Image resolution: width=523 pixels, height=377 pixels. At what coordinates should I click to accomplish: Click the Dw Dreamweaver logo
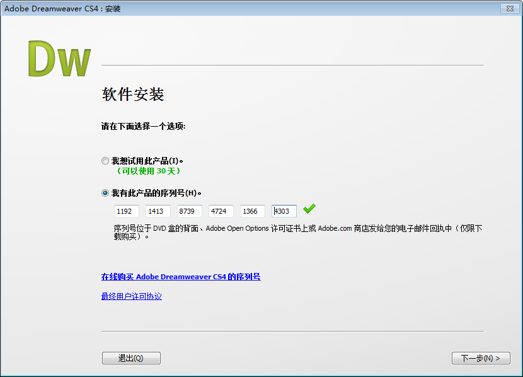[59, 59]
